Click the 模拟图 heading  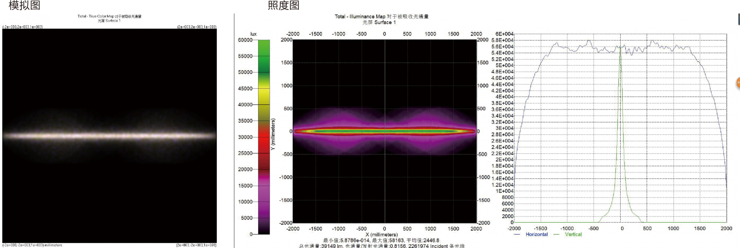click(24, 6)
